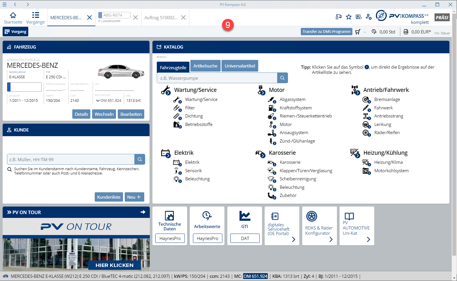The image size is (457, 281).
Task: Select the Artikelsuche tab
Action: tap(205, 66)
